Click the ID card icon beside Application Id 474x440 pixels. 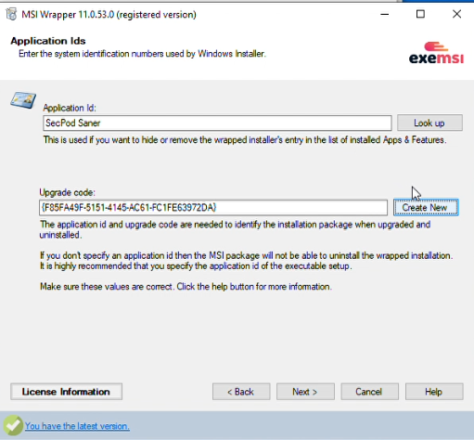click(x=23, y=100)
